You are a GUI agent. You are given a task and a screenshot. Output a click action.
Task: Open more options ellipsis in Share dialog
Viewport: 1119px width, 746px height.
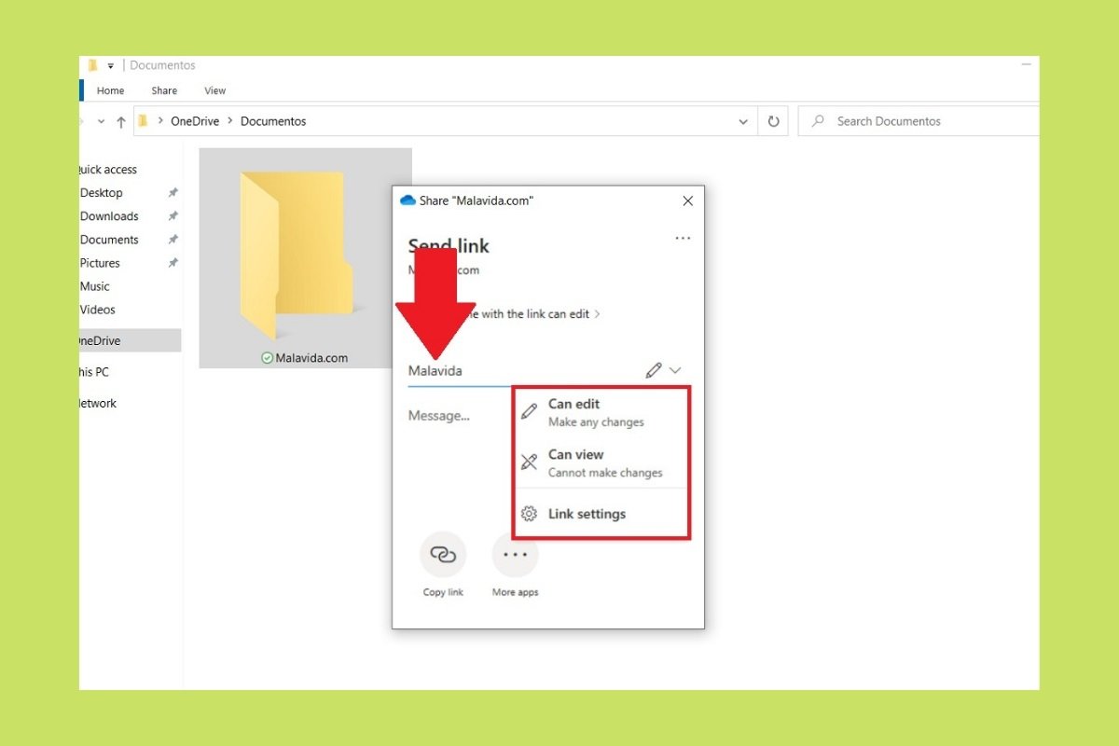683,239
